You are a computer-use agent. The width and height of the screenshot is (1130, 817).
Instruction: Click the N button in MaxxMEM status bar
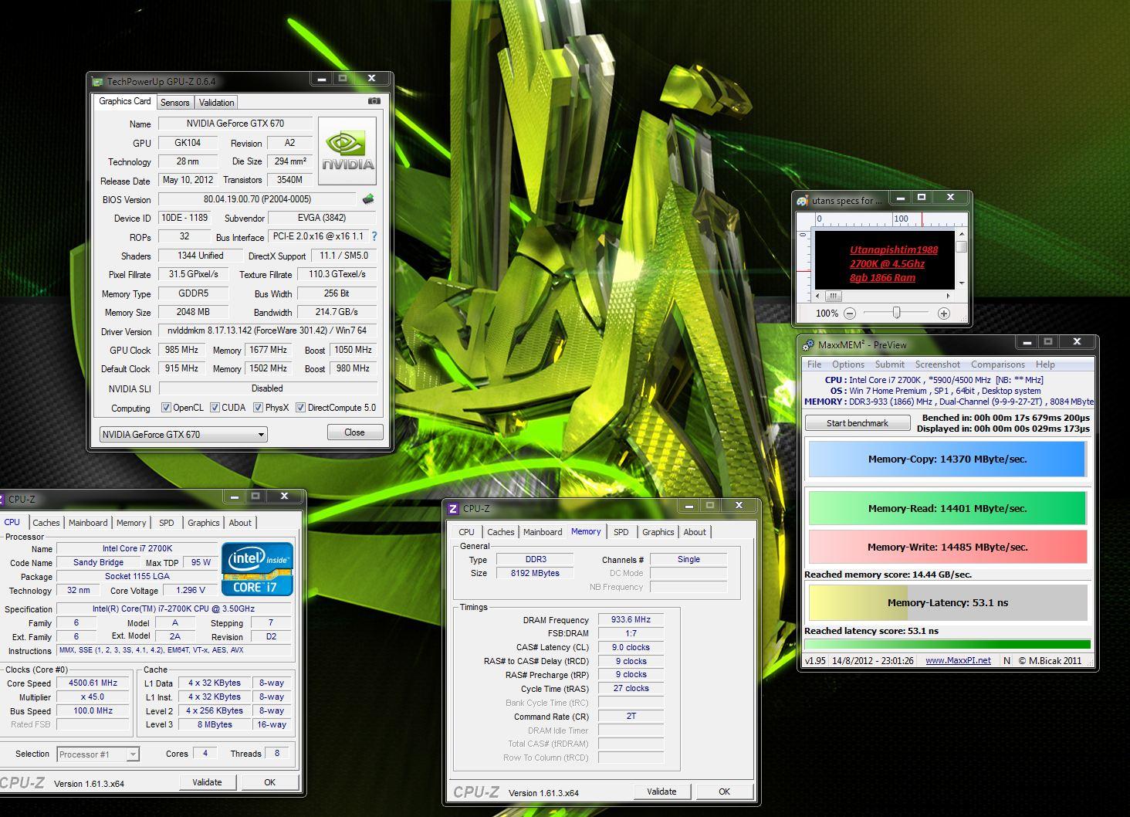tap(1007, 660)
